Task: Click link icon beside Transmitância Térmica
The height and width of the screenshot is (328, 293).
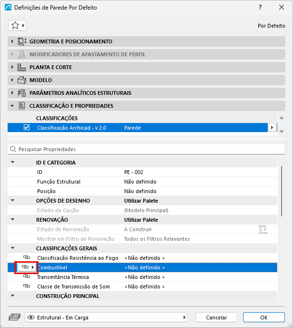Action: click(x=27, y=277)
